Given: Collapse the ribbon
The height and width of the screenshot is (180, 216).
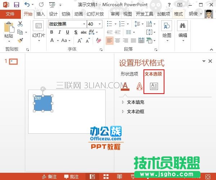Looking at the screenshot, I should pos(211,50).
